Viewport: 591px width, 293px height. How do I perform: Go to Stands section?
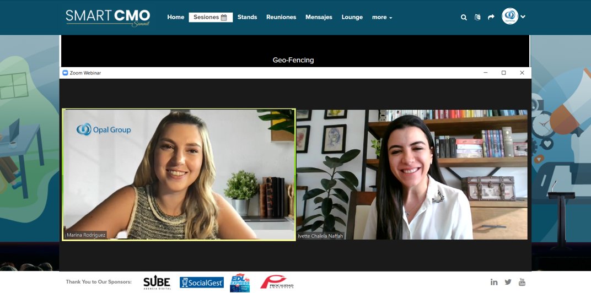click(x=247, y=17)
